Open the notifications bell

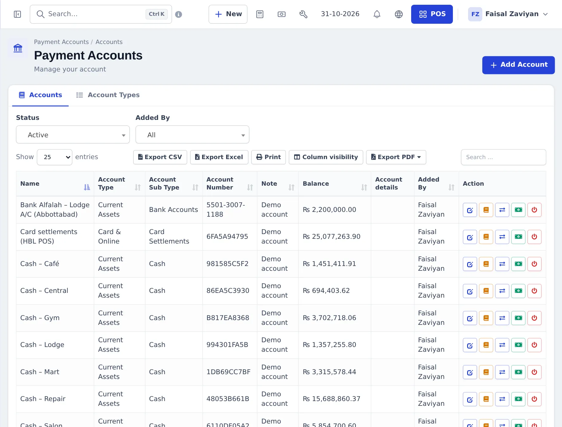click(377, 14)
